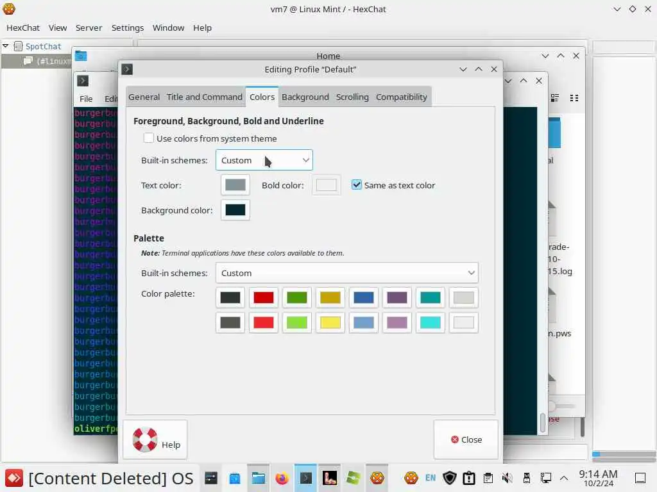Pick the dark blue palette swatch
This screenshot has height=492, width=657.
pyautogui.click(x=364, y=297)
